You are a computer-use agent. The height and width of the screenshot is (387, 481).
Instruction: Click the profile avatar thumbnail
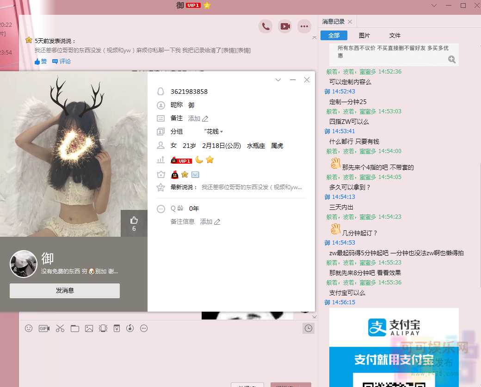tap(23, 264)
